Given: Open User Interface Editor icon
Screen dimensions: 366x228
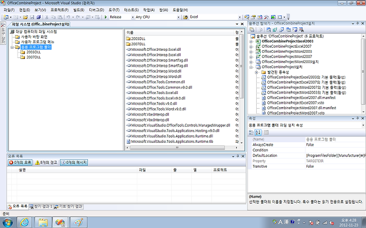Looking at the screenshot, I should (288, 29).
